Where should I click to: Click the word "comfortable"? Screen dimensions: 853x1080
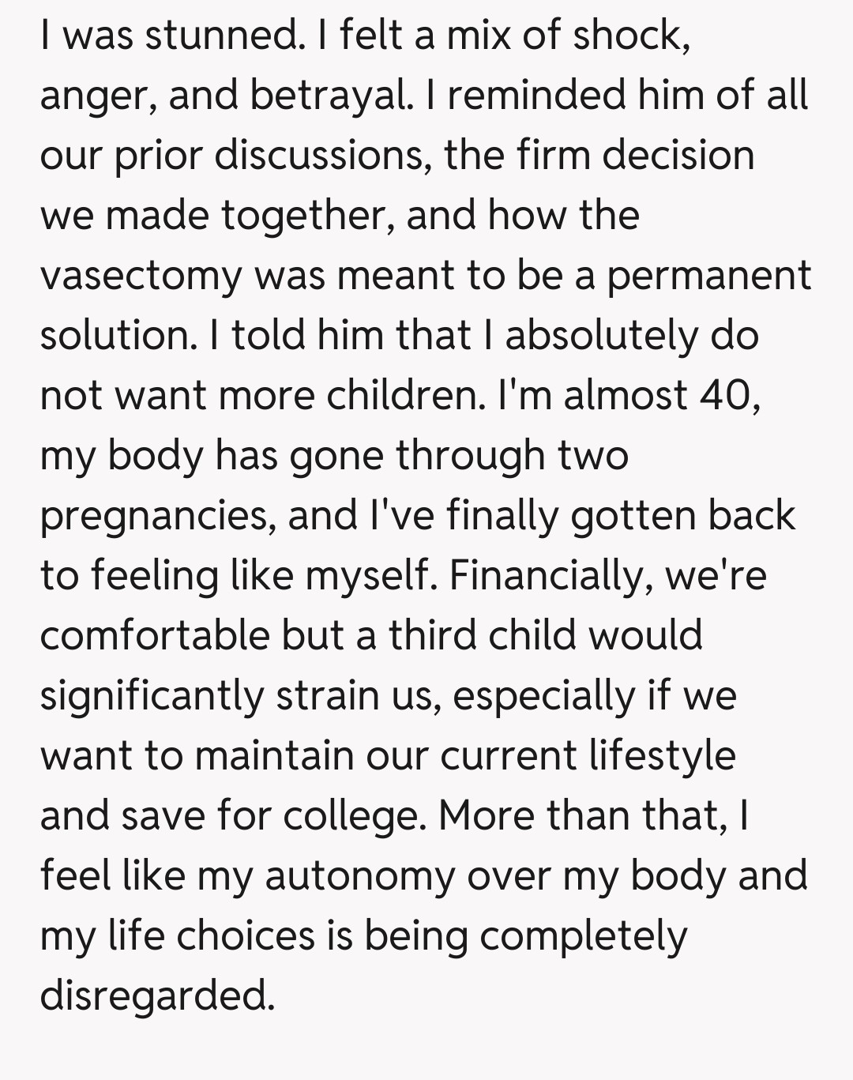point(155,636)
